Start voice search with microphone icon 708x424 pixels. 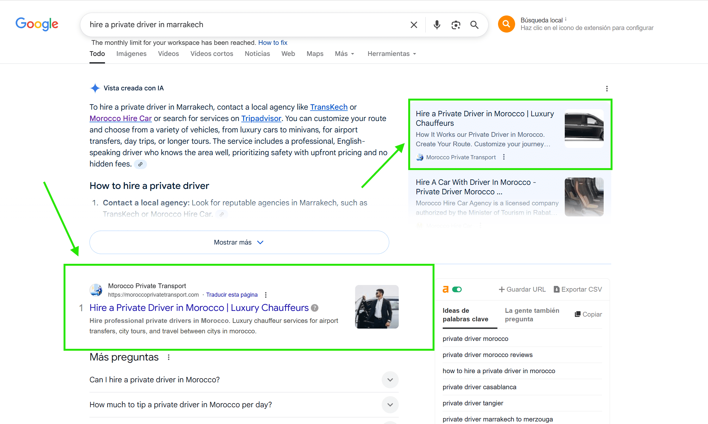click(437, 25)
